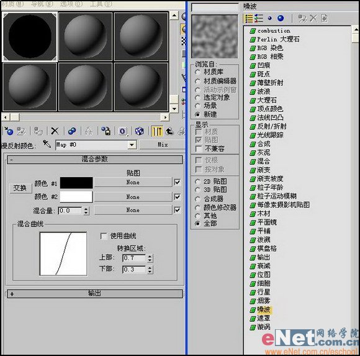Screen dimensions: 360x356
Task: Open the Map #0 name dropdown
Action: [132, 145]
